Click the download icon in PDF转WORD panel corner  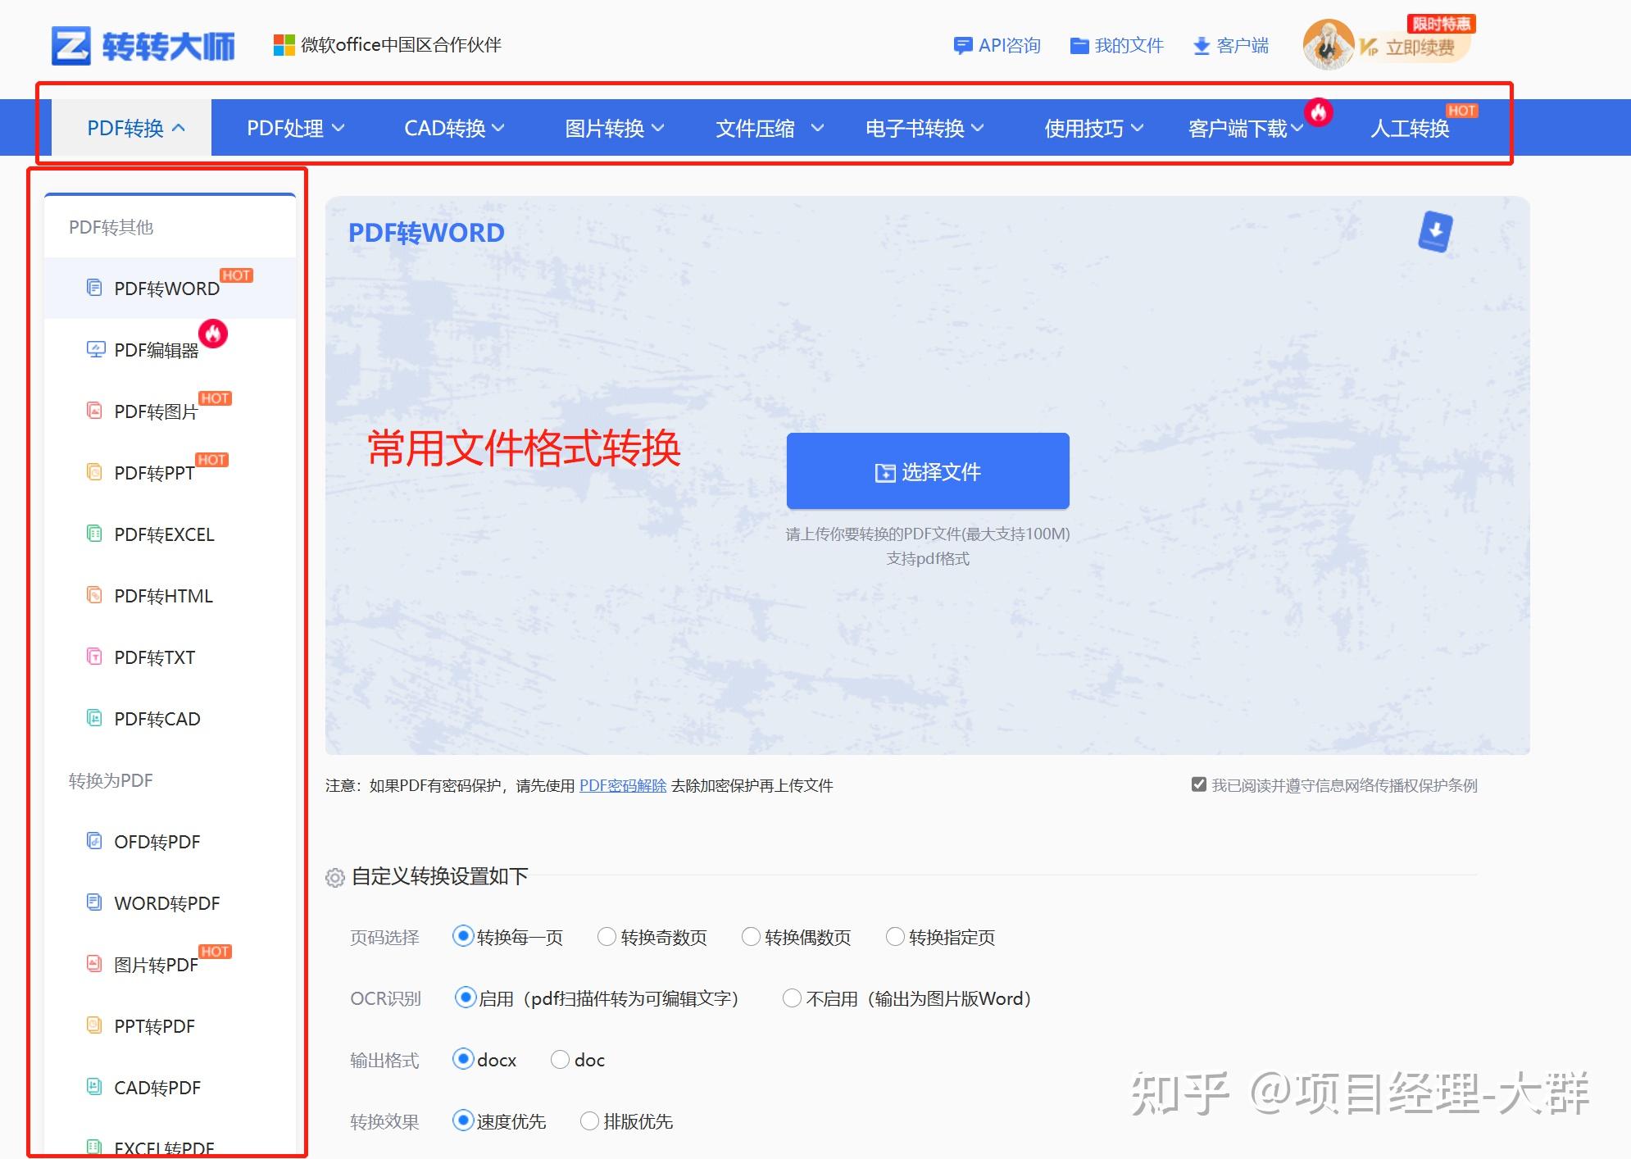[1434, 231]
